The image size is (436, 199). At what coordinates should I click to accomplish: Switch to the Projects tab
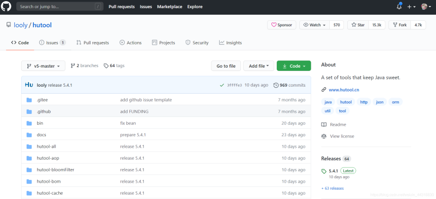[x=163, y=43]
